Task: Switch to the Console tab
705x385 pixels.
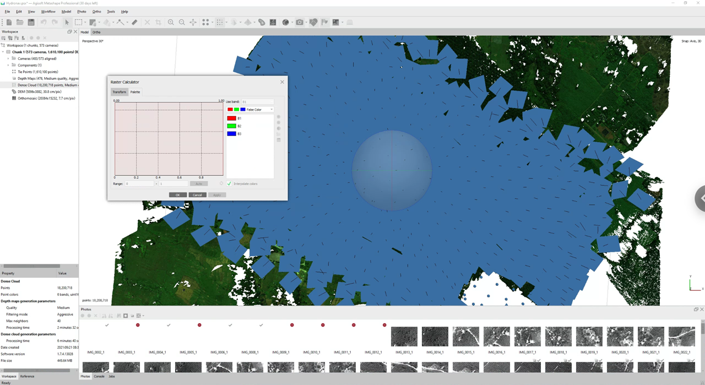Action: click(99, 376)
